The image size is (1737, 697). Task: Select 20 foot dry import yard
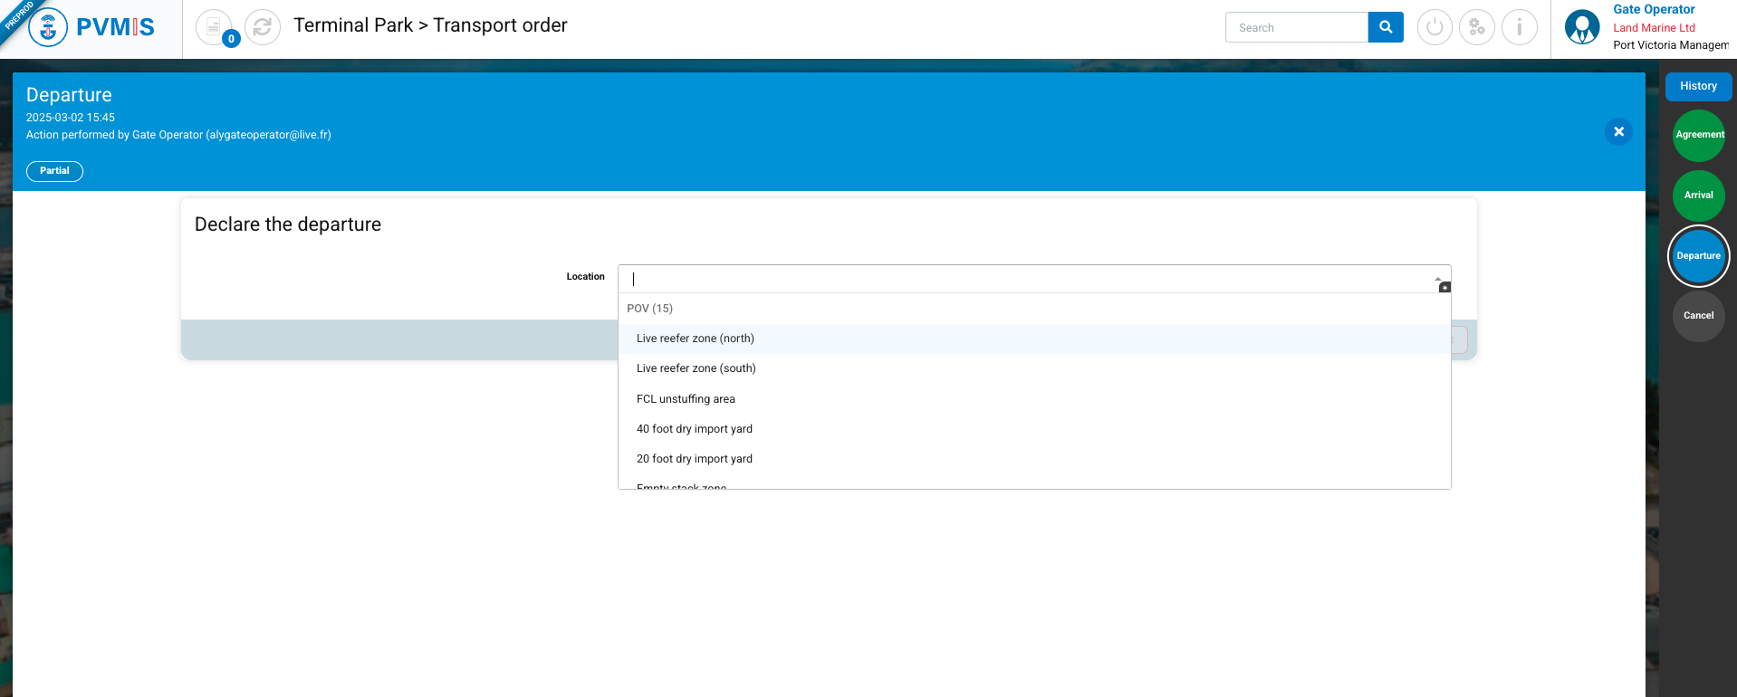click(x=695, y=459)
